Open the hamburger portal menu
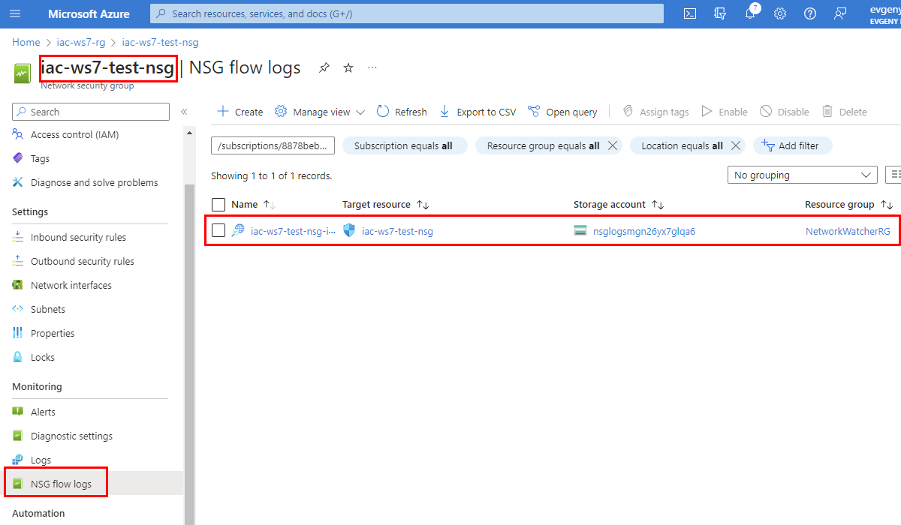901x525 pixels. pos(15,13)
